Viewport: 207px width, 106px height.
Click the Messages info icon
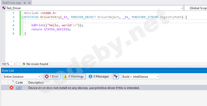click(x=90, y=76)
